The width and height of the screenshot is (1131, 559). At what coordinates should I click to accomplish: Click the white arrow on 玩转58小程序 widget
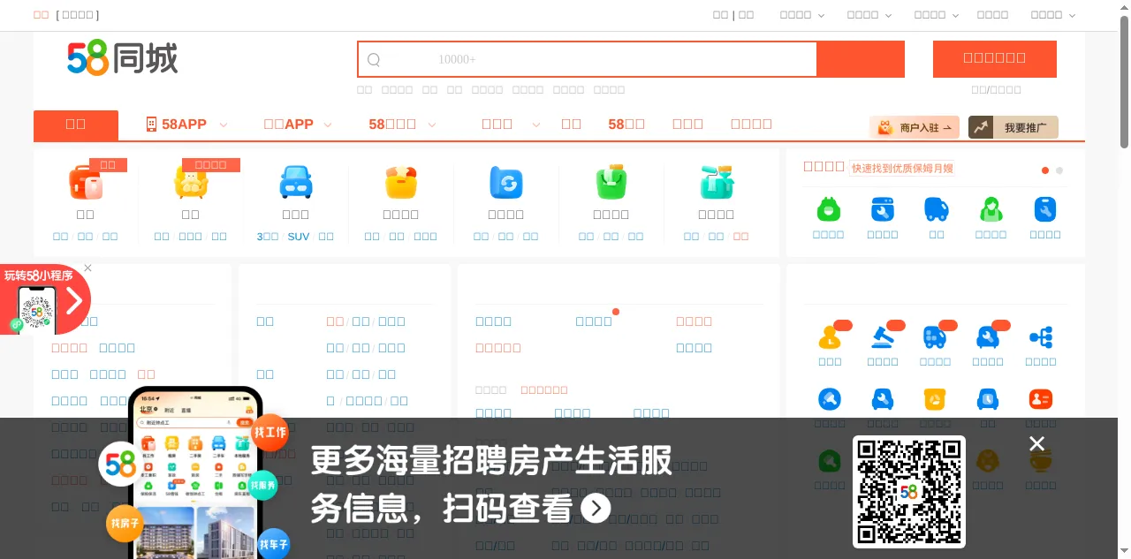(74, 301)
